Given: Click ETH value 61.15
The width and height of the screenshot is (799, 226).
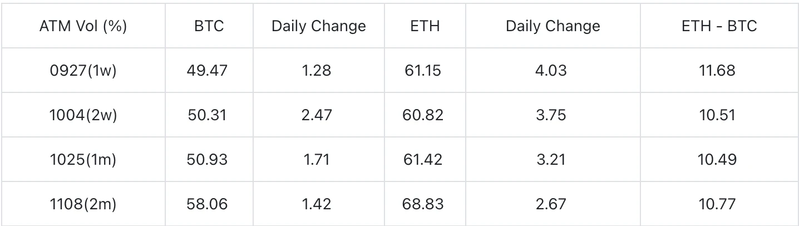Looking at the screenshot, I should click(x=423, y=71).
